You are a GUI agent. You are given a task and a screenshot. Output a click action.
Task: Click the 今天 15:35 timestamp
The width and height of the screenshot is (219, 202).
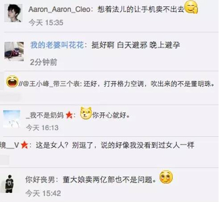(x=46, y=23)
